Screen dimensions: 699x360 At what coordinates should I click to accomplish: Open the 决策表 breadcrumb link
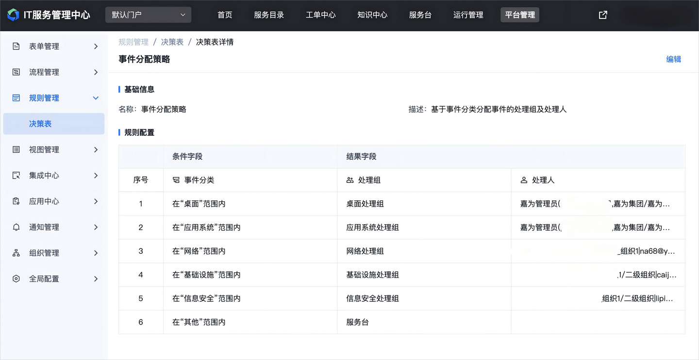[172, 42]
